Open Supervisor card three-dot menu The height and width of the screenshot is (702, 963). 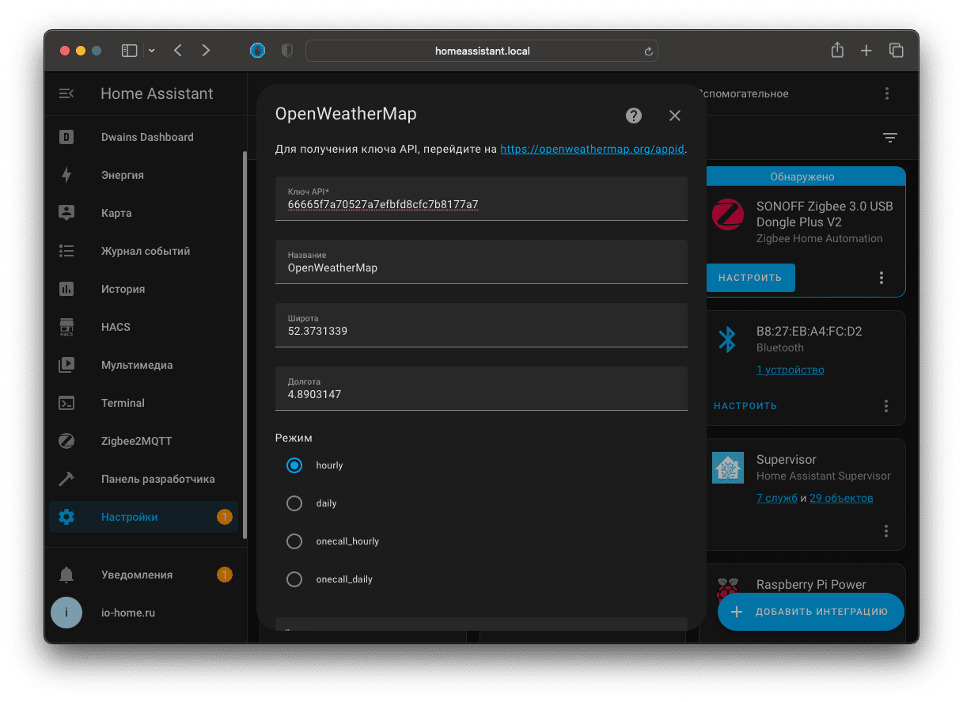pos(886,531)
